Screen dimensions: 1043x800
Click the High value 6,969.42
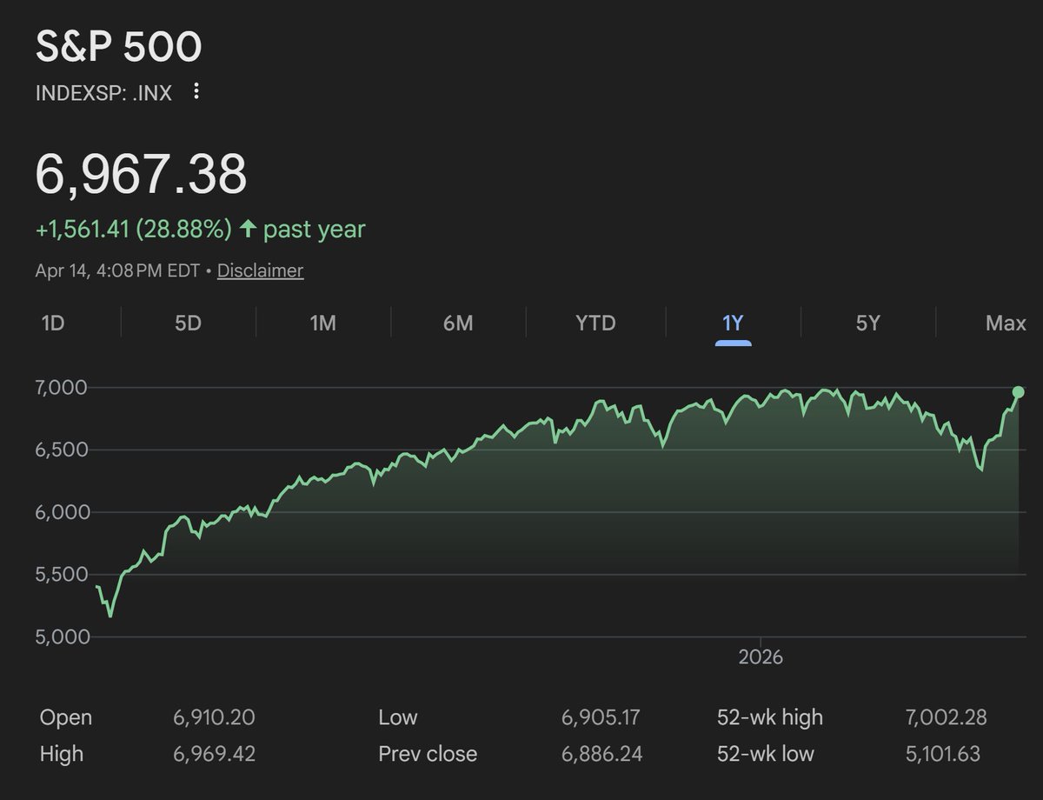click(x=214, y=754)
